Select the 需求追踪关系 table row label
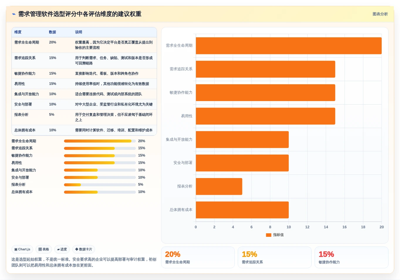Image resolution: width=400 pixels, height=280 pixels. click(x=25, y=58)
